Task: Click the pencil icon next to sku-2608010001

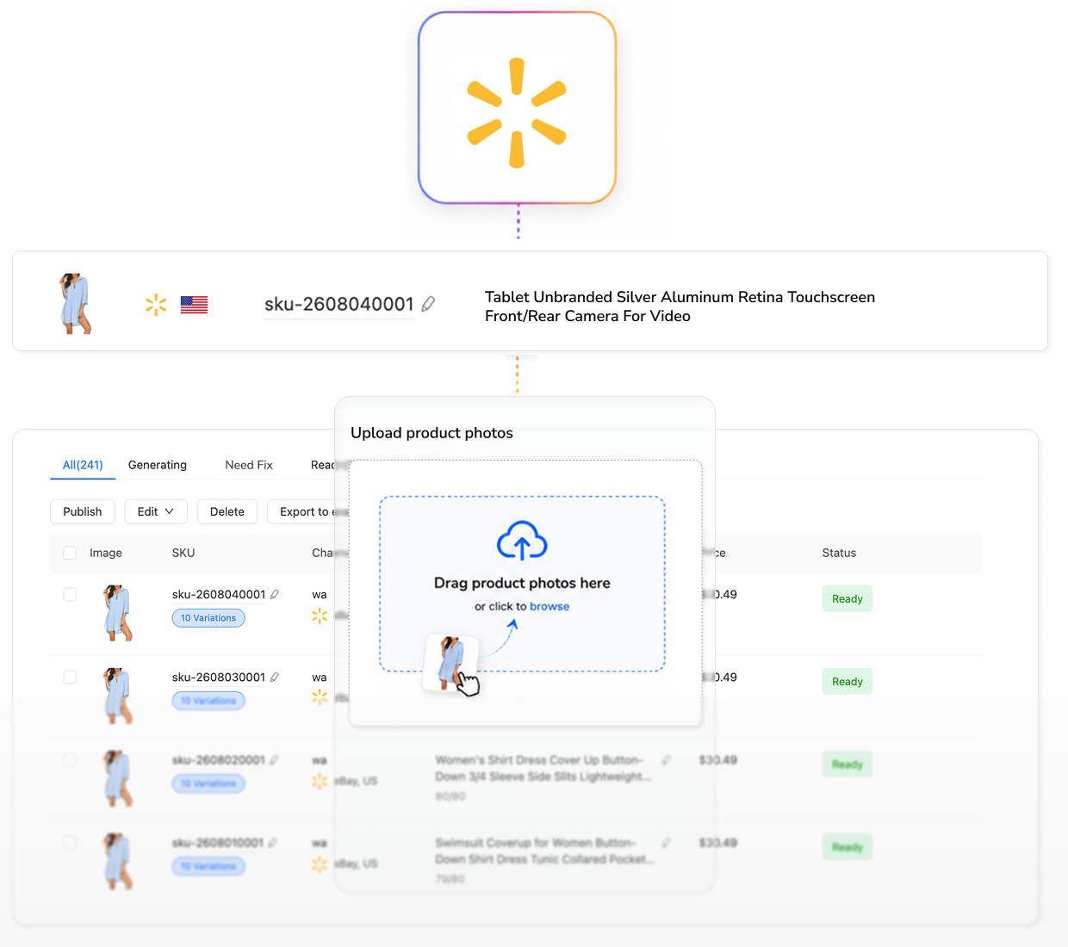Action: [x=273, y=842]
